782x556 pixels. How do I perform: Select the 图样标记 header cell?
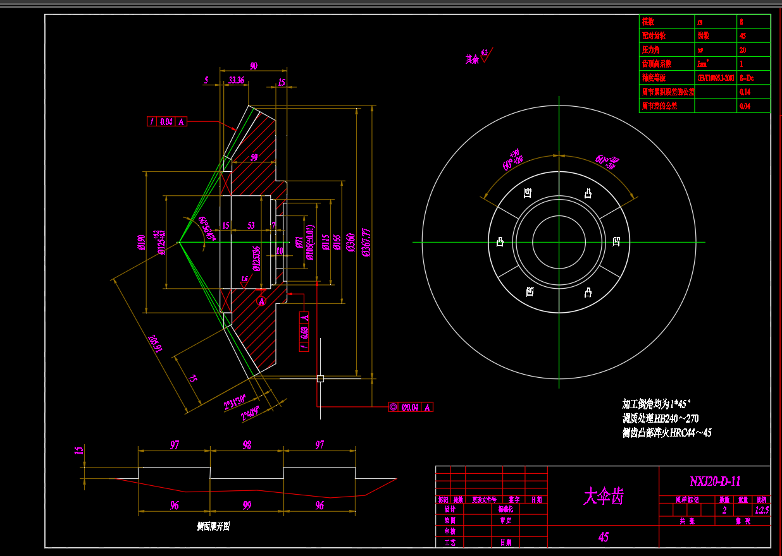coord(687,499)
